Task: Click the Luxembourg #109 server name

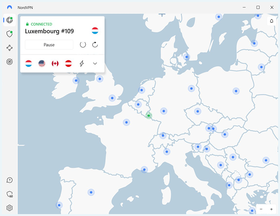Action: coord(49,31)
